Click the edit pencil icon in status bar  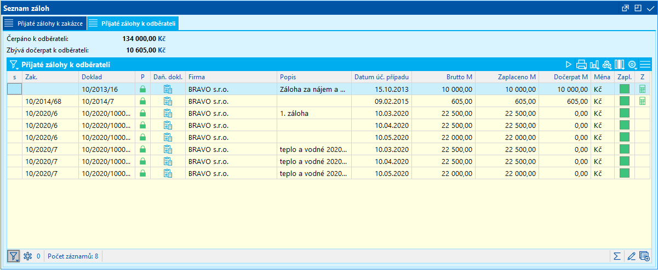coord(631,256)
